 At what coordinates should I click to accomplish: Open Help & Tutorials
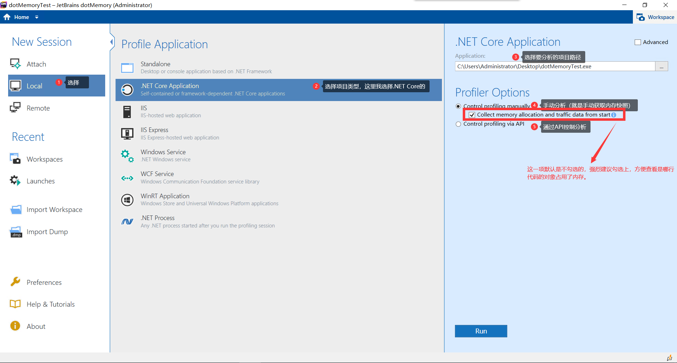pos(50,304)
